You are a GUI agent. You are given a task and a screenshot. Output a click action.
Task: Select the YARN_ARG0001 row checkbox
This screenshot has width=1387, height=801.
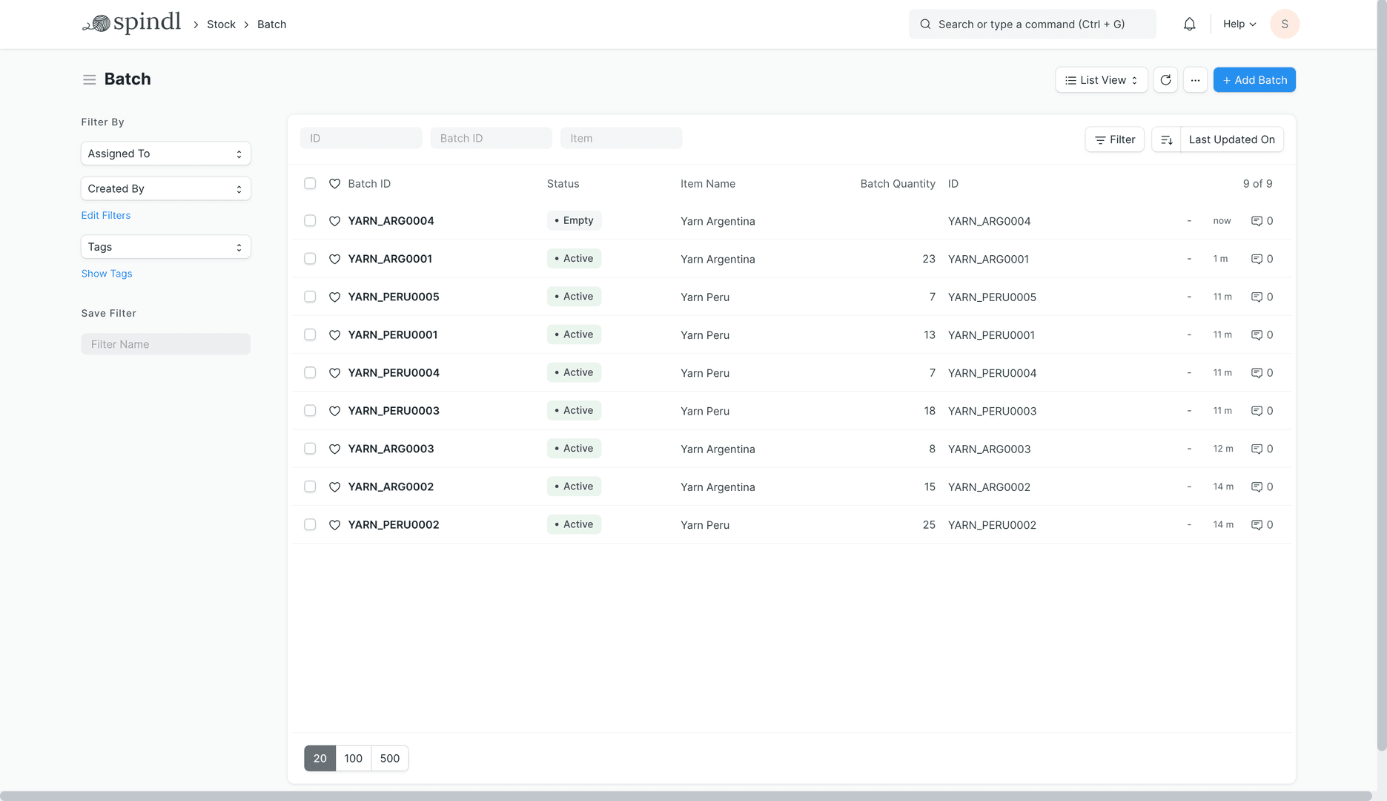pyautogui.click(x=310, y=259)
